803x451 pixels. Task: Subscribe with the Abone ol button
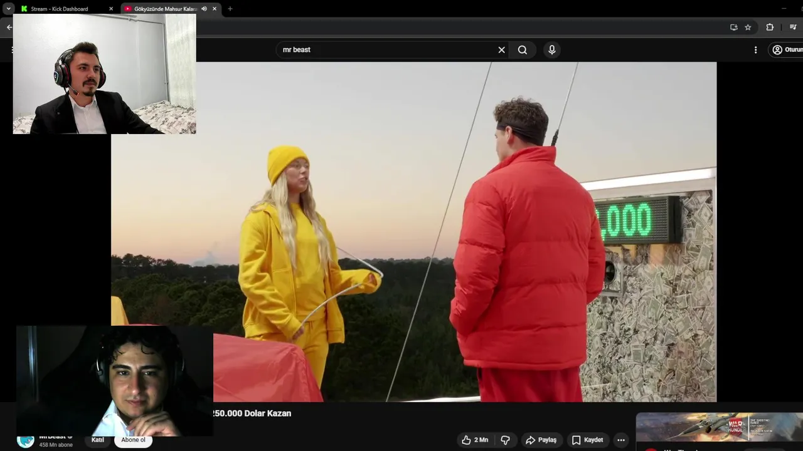[133, 440]
